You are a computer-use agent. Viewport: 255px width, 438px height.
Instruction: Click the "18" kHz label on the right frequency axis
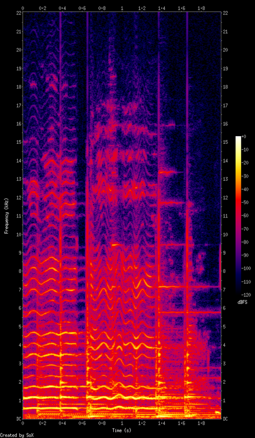pyautogui.click(x=226, y=87)
